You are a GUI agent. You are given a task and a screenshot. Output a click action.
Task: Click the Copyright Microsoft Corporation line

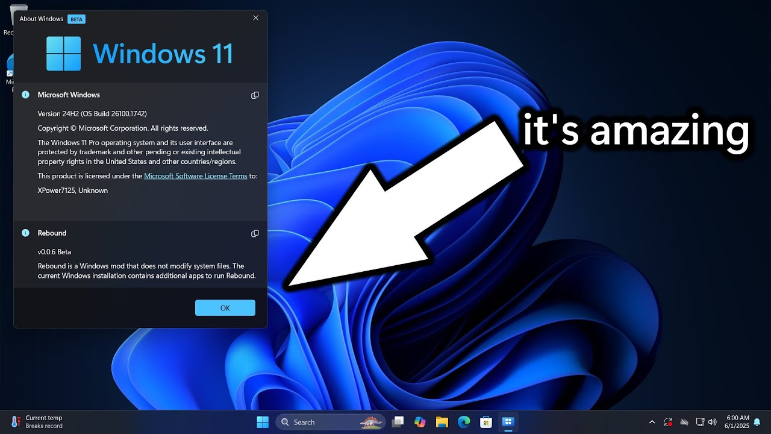point(123,128)
